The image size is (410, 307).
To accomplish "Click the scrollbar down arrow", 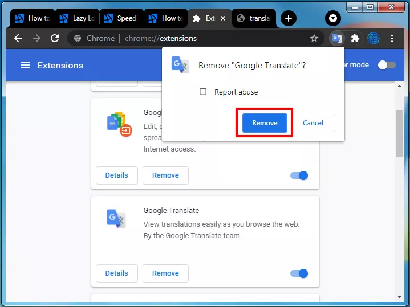I will point(399,297).
